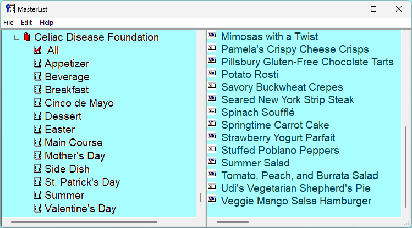
Task: Click the card icon beside Summer Salad
Action: pyautogui.click(x=212, y=162)
